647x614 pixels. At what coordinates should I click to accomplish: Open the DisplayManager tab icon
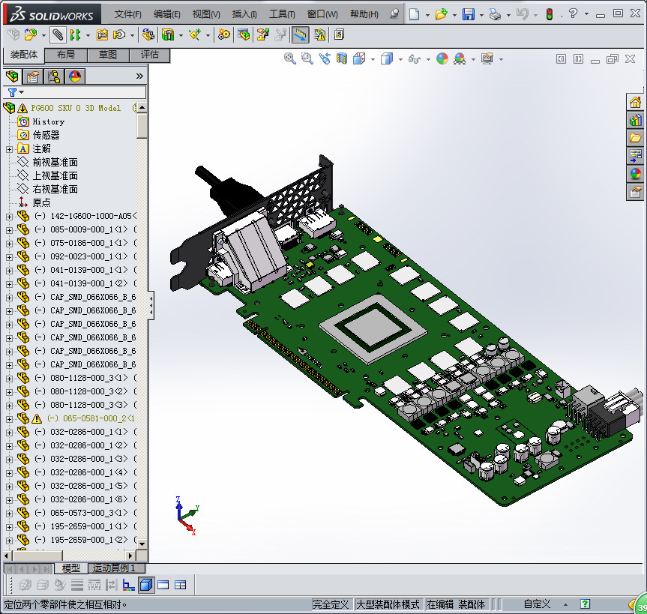75,76
